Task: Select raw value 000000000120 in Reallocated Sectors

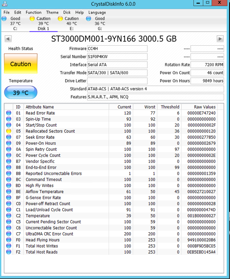Action: point(201,131)
